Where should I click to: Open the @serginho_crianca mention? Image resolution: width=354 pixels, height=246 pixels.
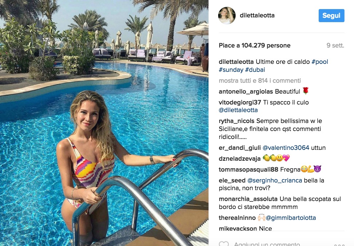(275, 180)
